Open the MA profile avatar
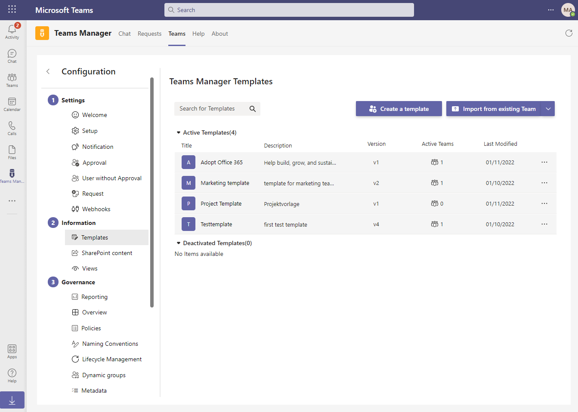The width and height of the screenshot is (578, 412). tap(568, 10)
